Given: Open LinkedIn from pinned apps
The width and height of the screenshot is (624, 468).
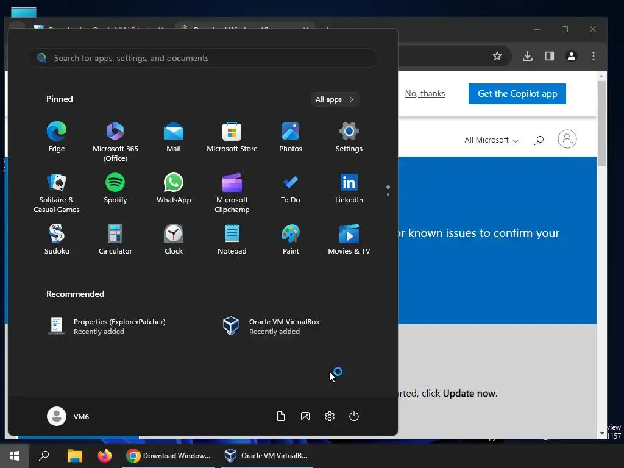Looking at the screenshot, I should click(349, 189).
